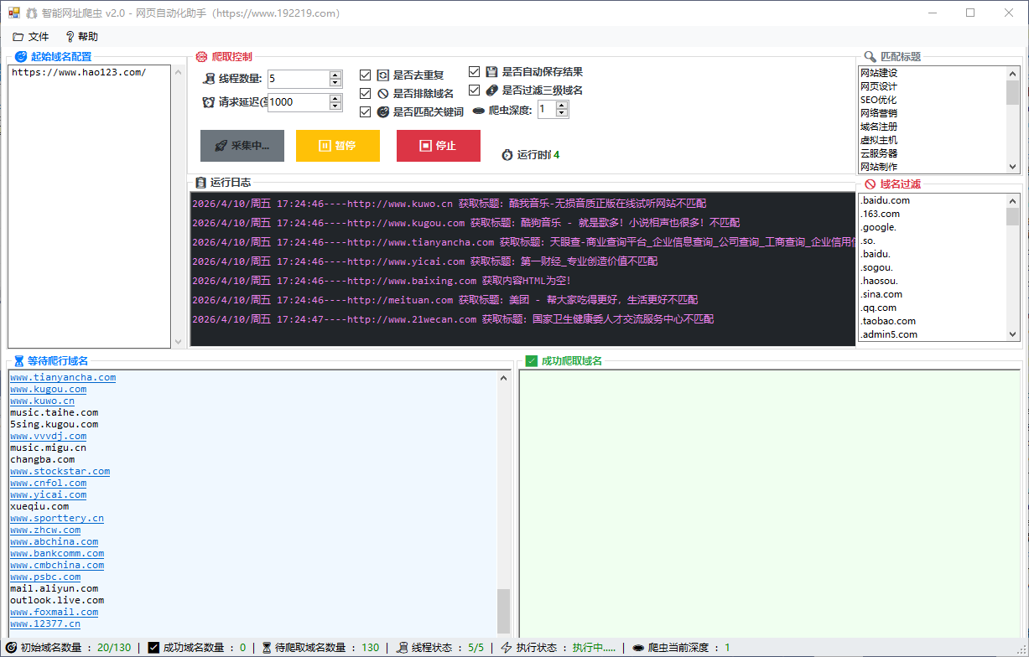Screen dimensions: 1029x657
Task: Click the 采集中 collection status button
Action: 242,145
